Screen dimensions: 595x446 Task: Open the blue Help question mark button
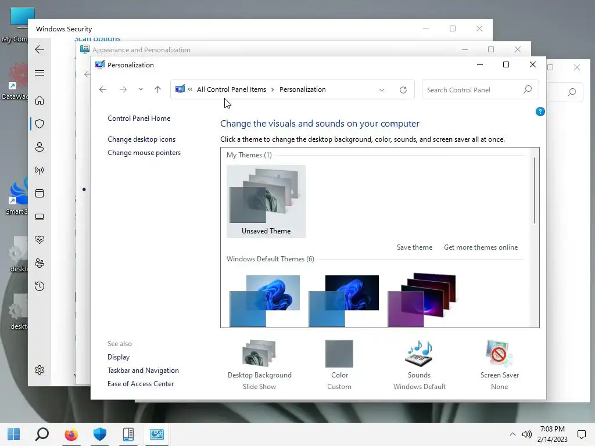(540, 111)
